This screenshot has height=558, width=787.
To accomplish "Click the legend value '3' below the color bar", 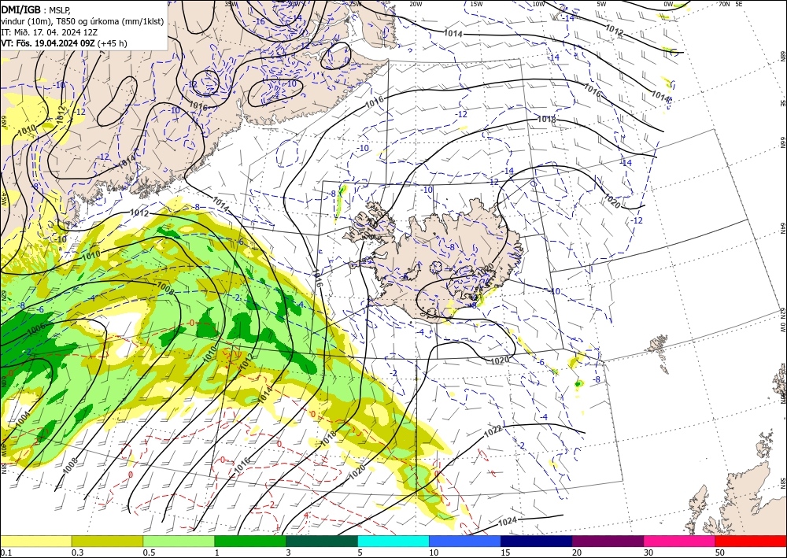I will pyautogui.click(x=288, y=552).
